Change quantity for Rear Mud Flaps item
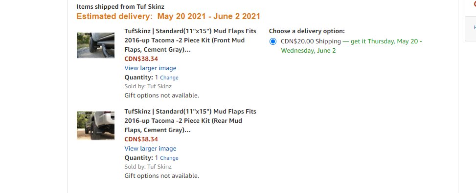Viewport: 476px width, 193px height. pyautogui.click(x=169, y=158)
